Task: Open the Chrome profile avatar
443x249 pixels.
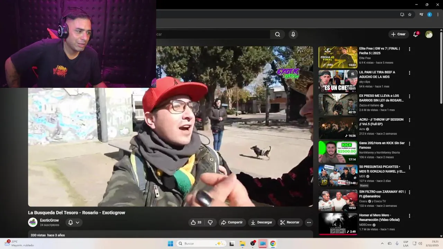Action: click(430, 15)
